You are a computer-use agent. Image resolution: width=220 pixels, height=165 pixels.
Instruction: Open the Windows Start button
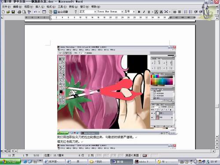click(x=10, y=161)
